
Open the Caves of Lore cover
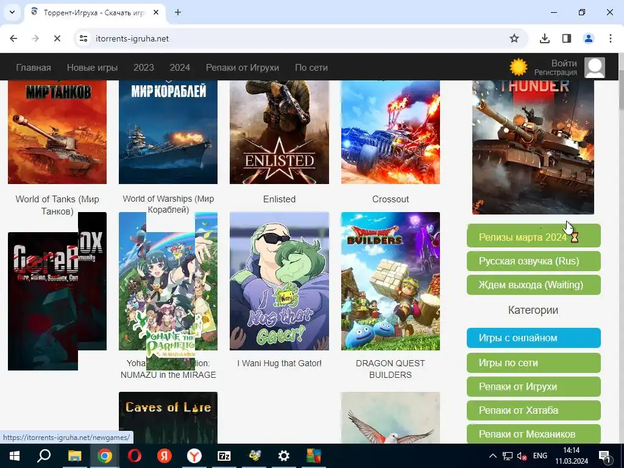point(168,418)
